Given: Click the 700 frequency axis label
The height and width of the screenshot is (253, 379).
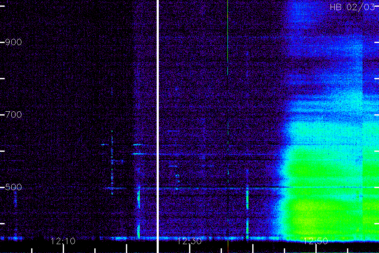Looking at the screenshot, I should 13,115.
